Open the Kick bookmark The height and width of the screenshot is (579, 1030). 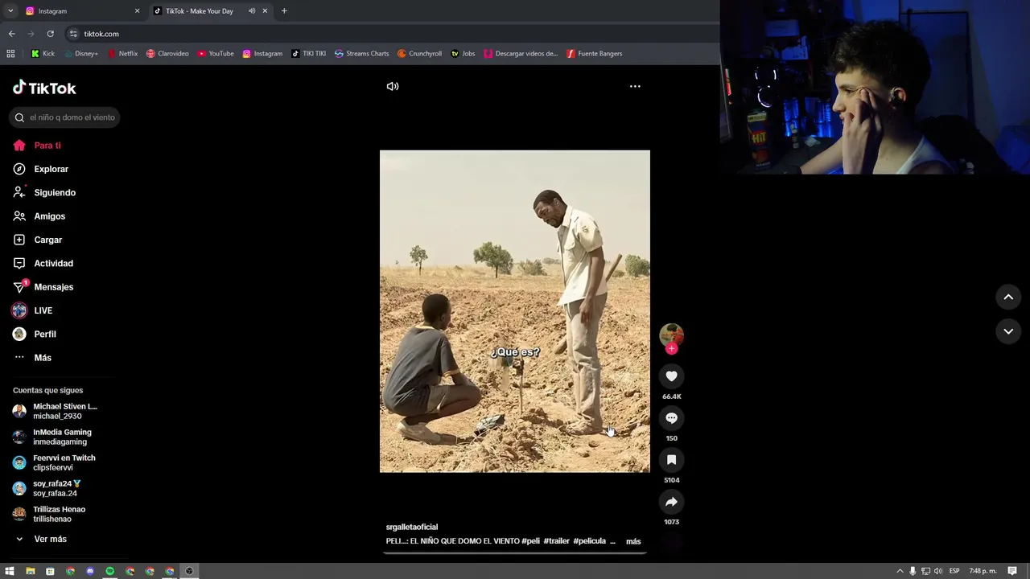(43, 54)
